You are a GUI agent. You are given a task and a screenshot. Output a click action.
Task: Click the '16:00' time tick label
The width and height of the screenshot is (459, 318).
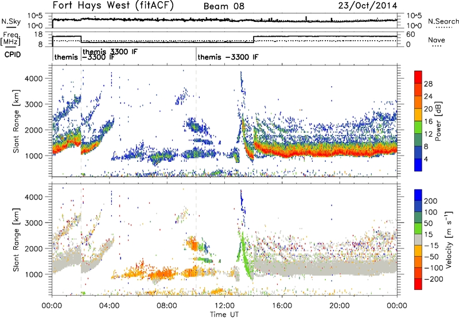282,306
